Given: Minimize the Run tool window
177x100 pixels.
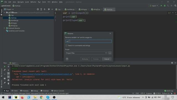Looking at the screenshot, I should pos(175,63).
